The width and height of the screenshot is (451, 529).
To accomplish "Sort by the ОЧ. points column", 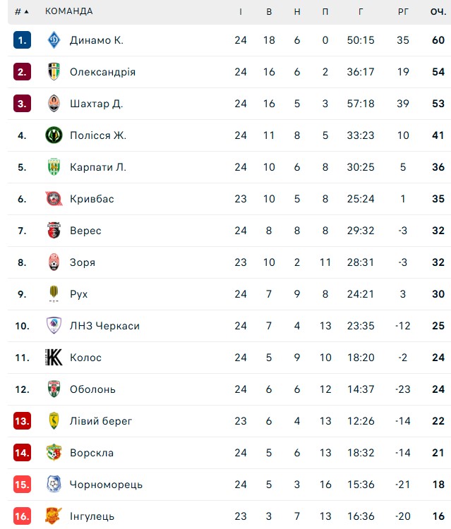I will tap(438, 12).
